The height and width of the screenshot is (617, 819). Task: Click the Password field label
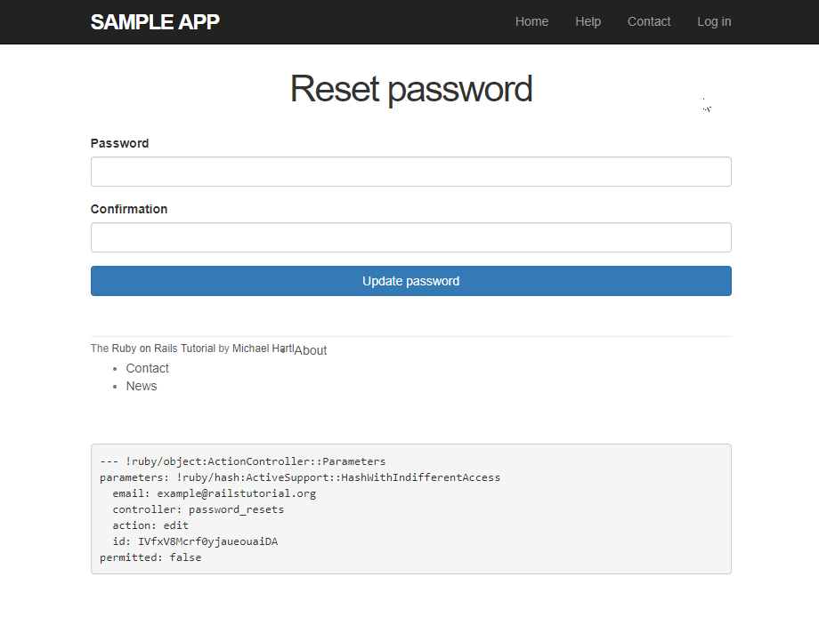(119, 143)
